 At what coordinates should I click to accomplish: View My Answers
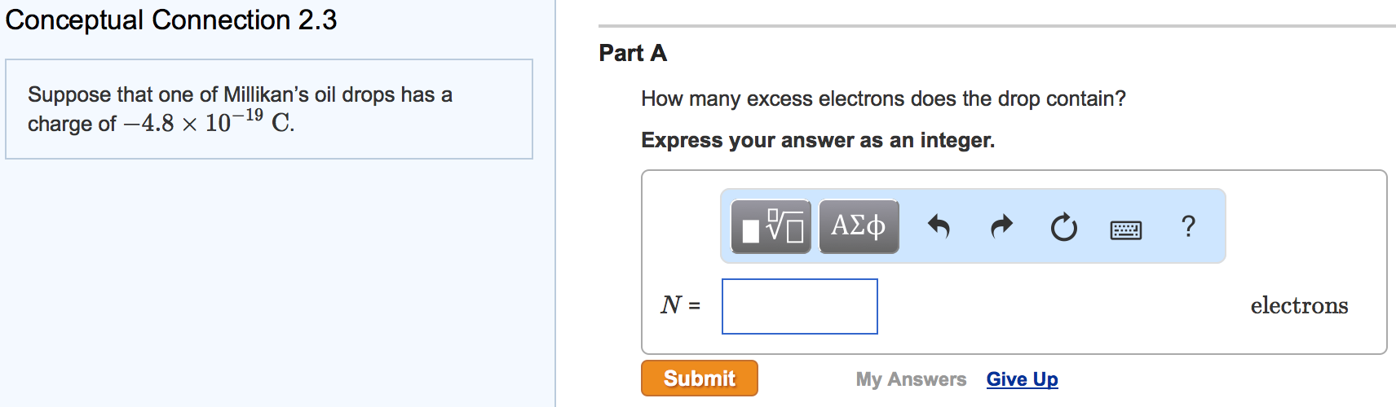tap(911, 379)
